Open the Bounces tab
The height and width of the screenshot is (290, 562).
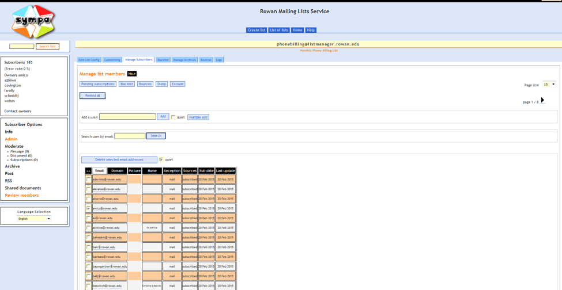206,60
